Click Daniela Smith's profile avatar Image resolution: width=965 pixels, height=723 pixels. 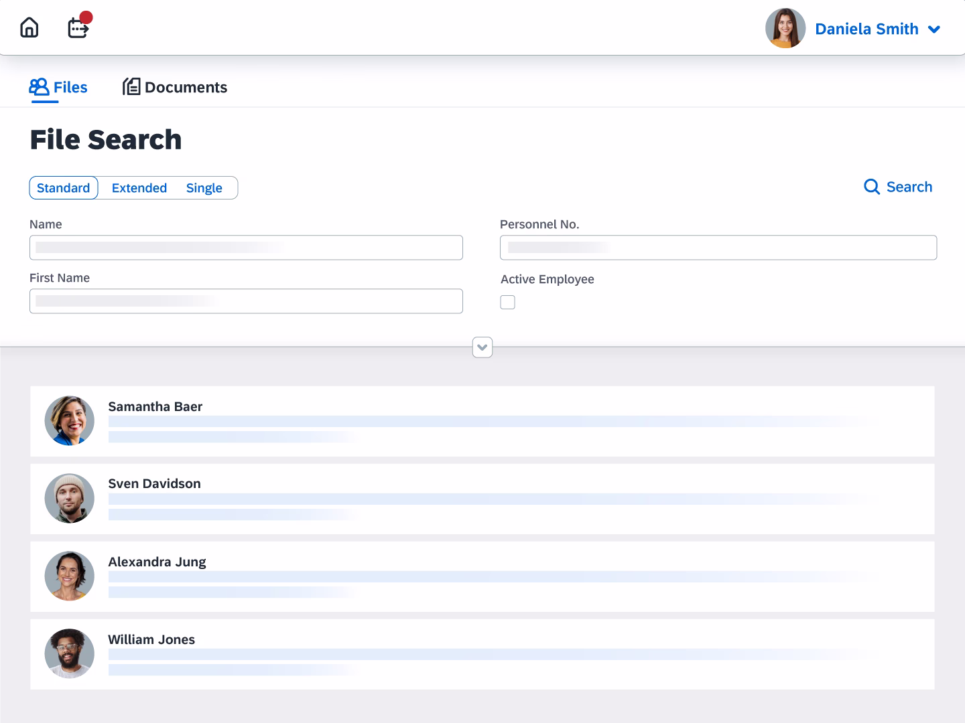point(785,28)
